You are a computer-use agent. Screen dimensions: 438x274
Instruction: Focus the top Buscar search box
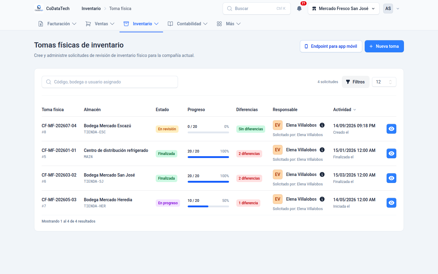coord(257,9)
